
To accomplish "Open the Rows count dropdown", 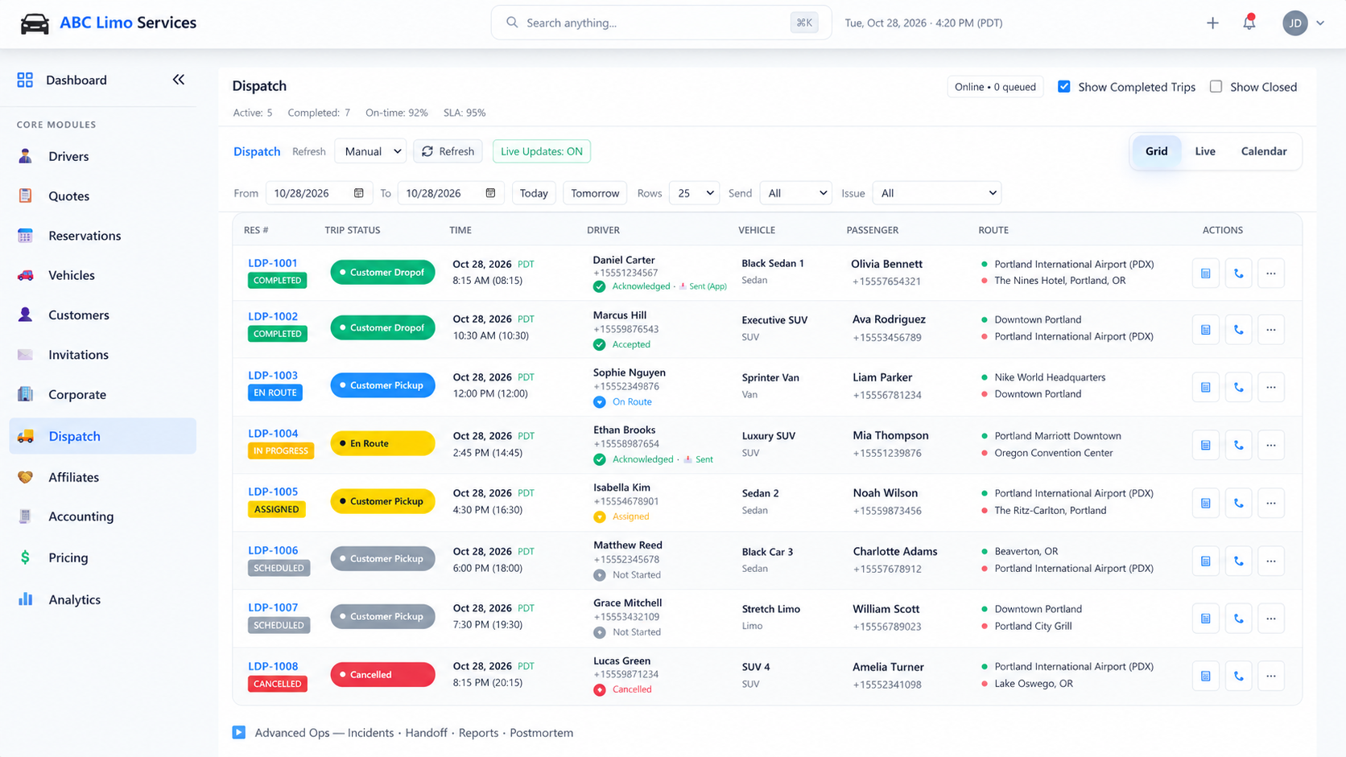I will pyautogui.click(x=694, y=193).
